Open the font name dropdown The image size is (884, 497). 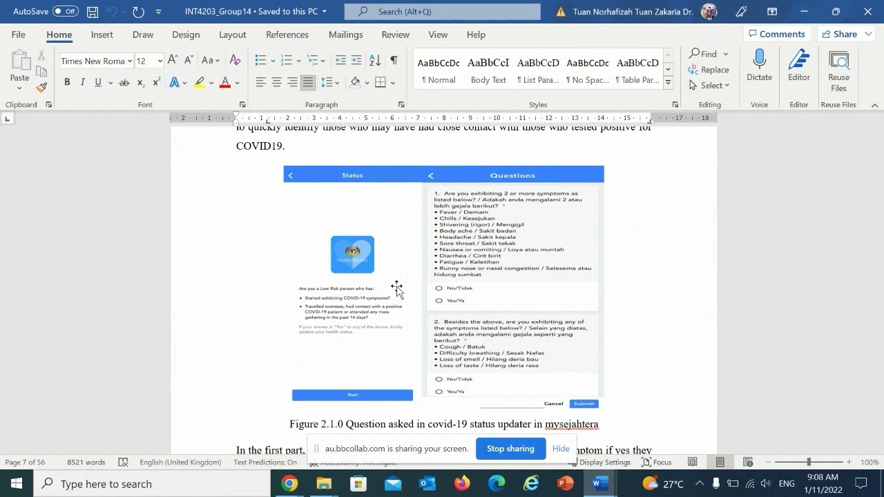pos(130,61)
